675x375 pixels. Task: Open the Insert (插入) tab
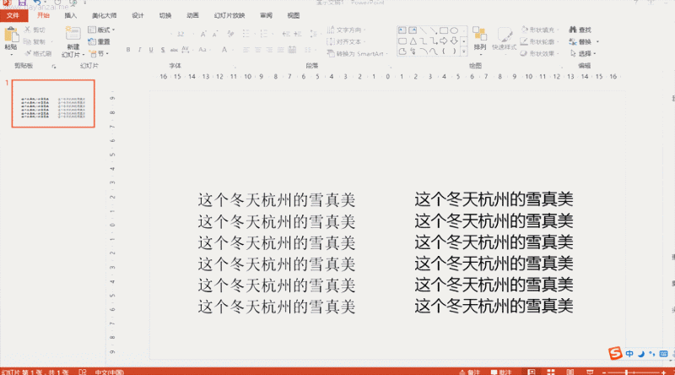[x=71, y=15]
